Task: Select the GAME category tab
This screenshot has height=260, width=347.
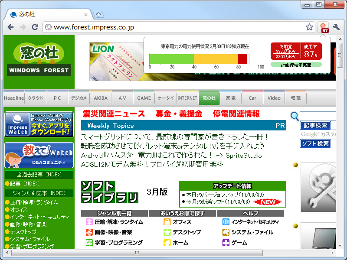Action: point(144,97)
